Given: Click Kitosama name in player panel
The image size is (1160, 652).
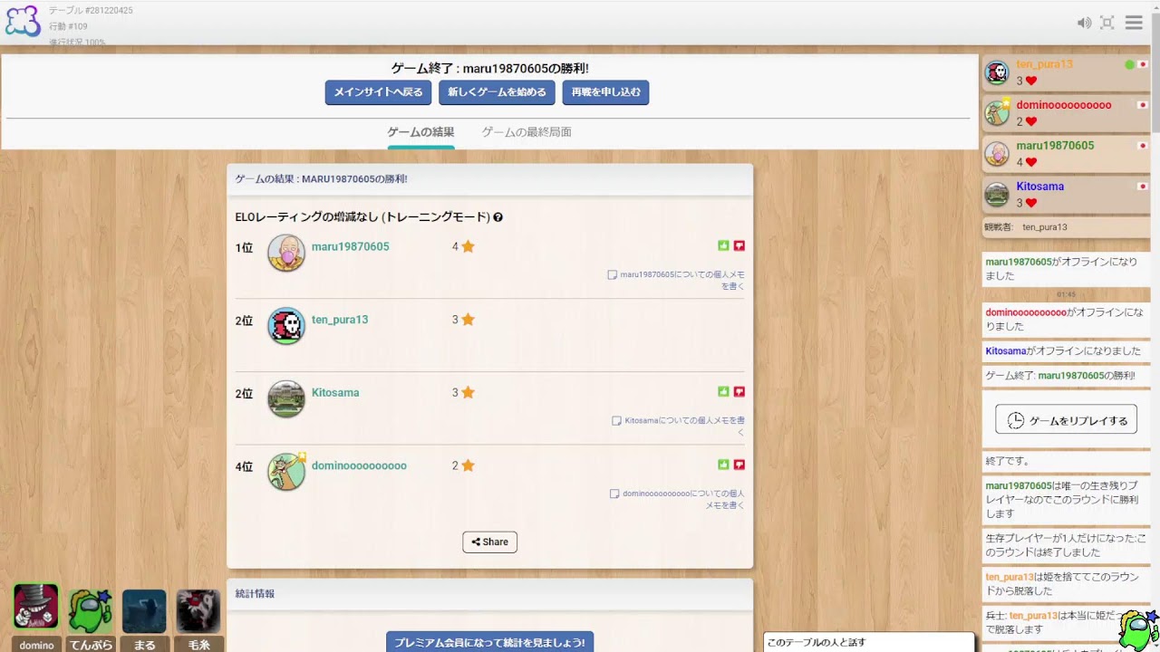Looking at the screenshot, I should click(x=1039, y=187).
